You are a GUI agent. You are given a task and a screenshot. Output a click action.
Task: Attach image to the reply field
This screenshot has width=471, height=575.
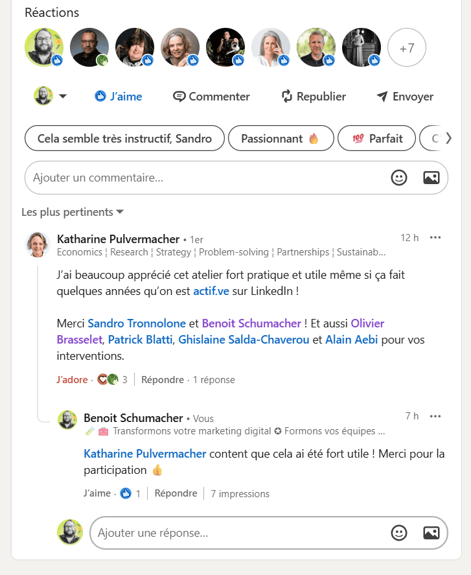431,533
